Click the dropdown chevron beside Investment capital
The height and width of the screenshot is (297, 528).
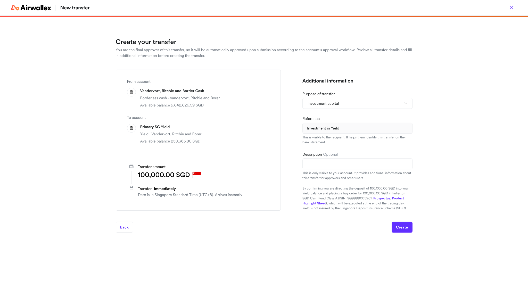coord(406,103)
